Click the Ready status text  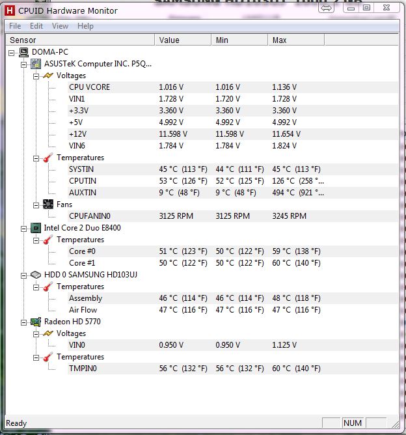tap(16, 423)
